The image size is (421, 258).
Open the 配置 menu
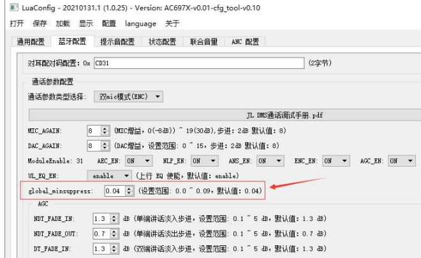109,24
